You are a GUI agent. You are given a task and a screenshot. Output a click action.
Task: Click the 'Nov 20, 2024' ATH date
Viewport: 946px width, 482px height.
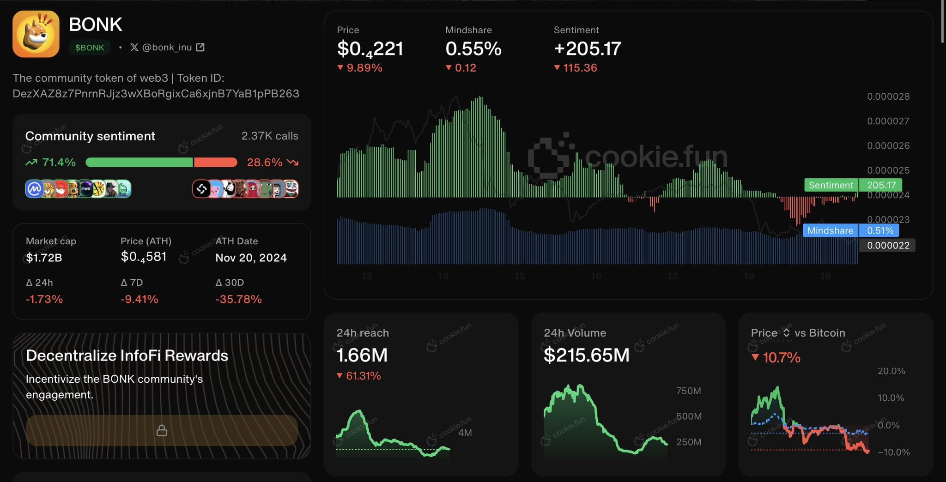(251, 258)
